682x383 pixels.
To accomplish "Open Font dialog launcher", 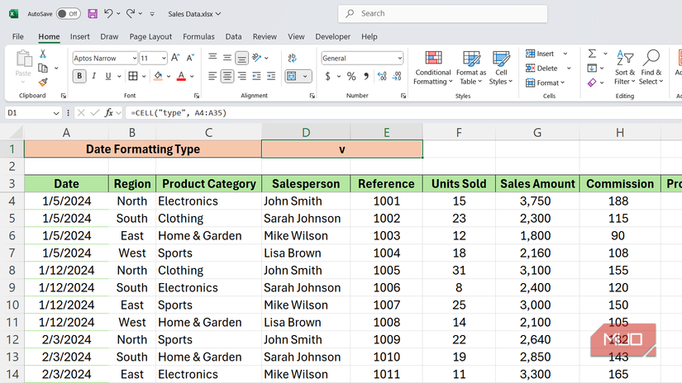I will [x=197, y=96].
